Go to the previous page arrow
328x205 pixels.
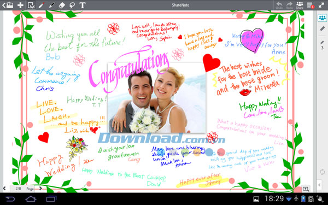click(4, 189)
